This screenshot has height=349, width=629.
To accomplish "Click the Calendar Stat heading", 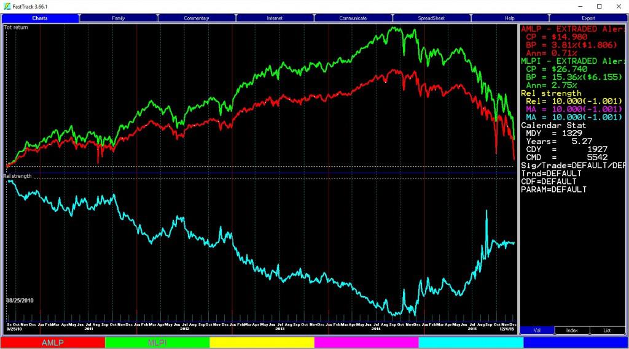I will click(553, 125).
